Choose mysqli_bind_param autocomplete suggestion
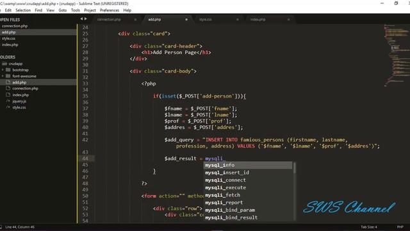 click(248, 210)
